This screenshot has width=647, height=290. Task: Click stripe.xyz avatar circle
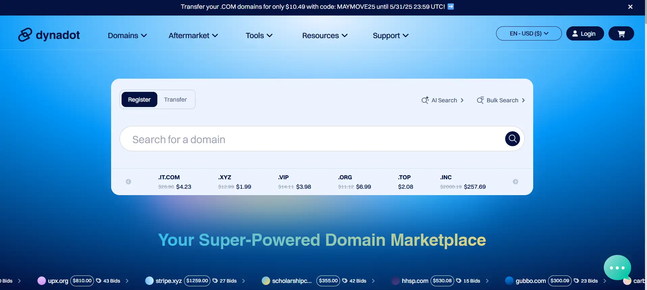(x=149, y=281)
